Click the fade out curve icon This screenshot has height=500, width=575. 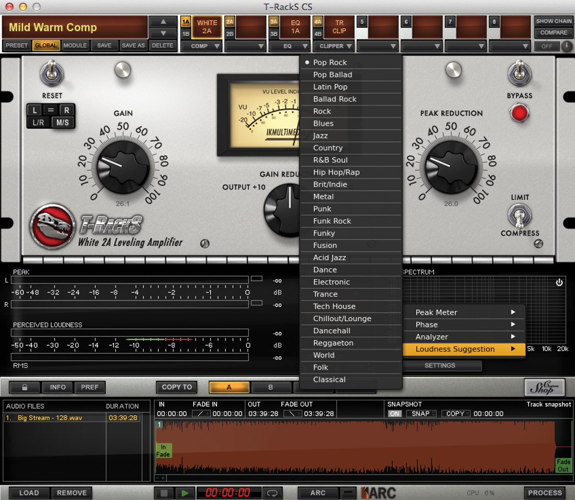click(x=292, y=414)
